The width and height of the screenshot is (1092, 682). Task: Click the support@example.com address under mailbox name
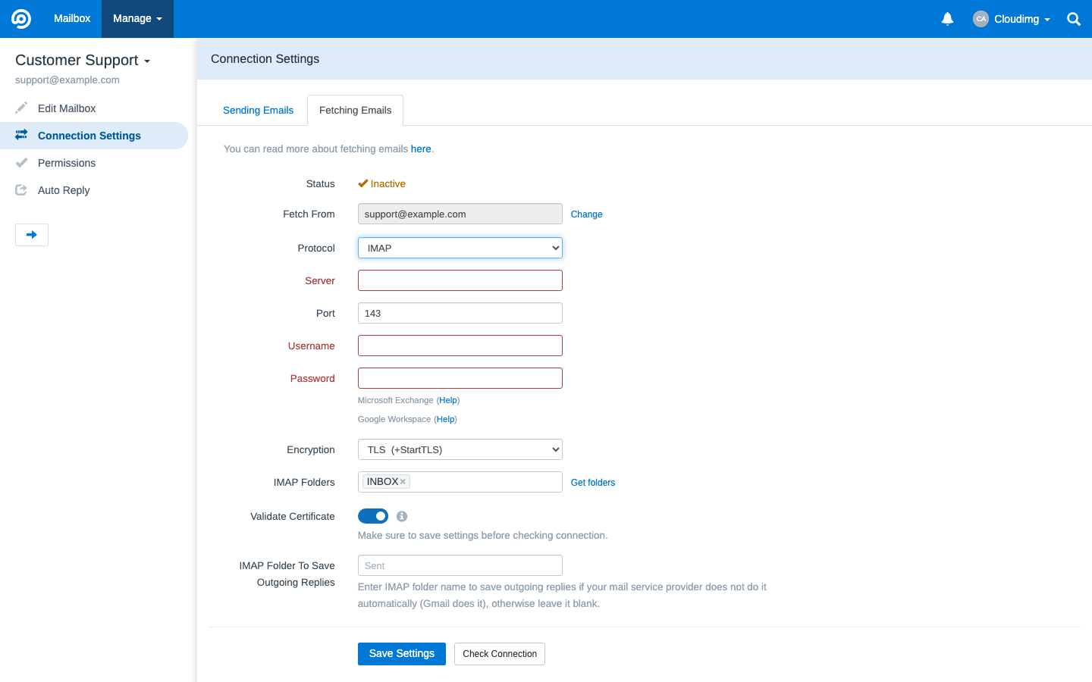pyautogui.click(x=67, y=80)
